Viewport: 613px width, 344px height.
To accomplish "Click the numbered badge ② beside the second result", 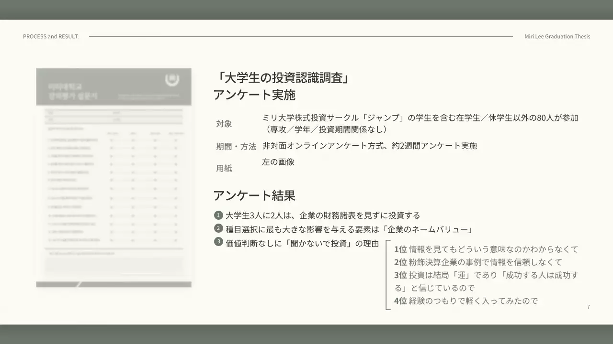I will tap(218, 229).
